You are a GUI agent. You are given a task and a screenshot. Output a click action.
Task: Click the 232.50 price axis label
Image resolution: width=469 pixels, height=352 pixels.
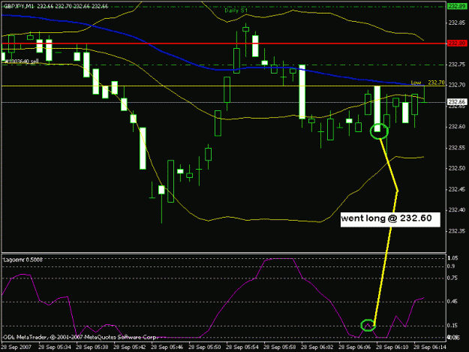(457, 168)
